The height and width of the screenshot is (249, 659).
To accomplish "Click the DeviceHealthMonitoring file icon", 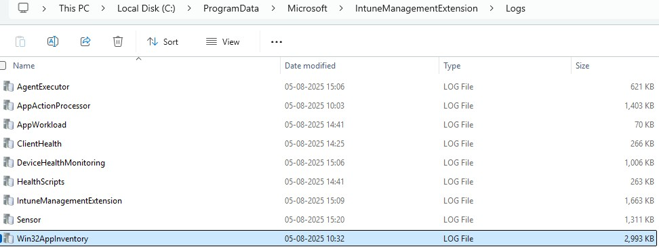I will 8,162.
